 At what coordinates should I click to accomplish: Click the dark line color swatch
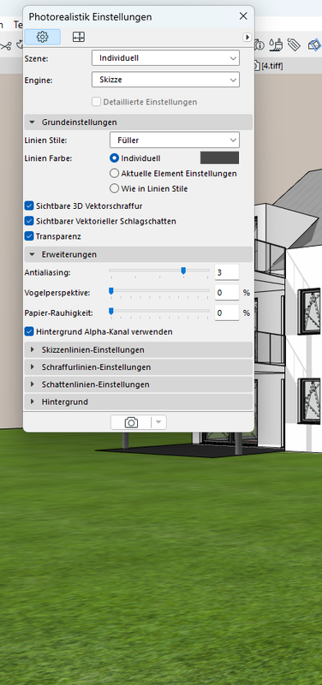coord(219,158)
